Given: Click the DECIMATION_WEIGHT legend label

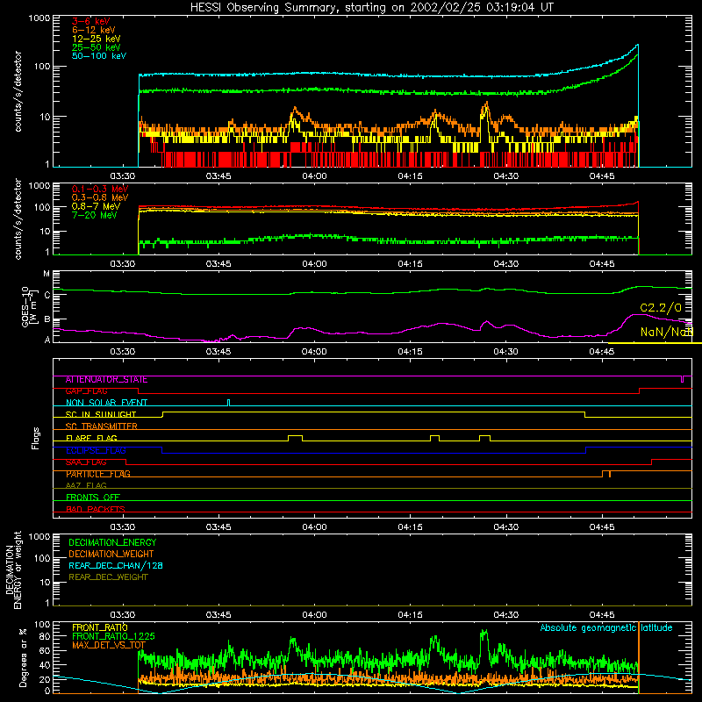Looking at the screenshot, I should point(111,554).
